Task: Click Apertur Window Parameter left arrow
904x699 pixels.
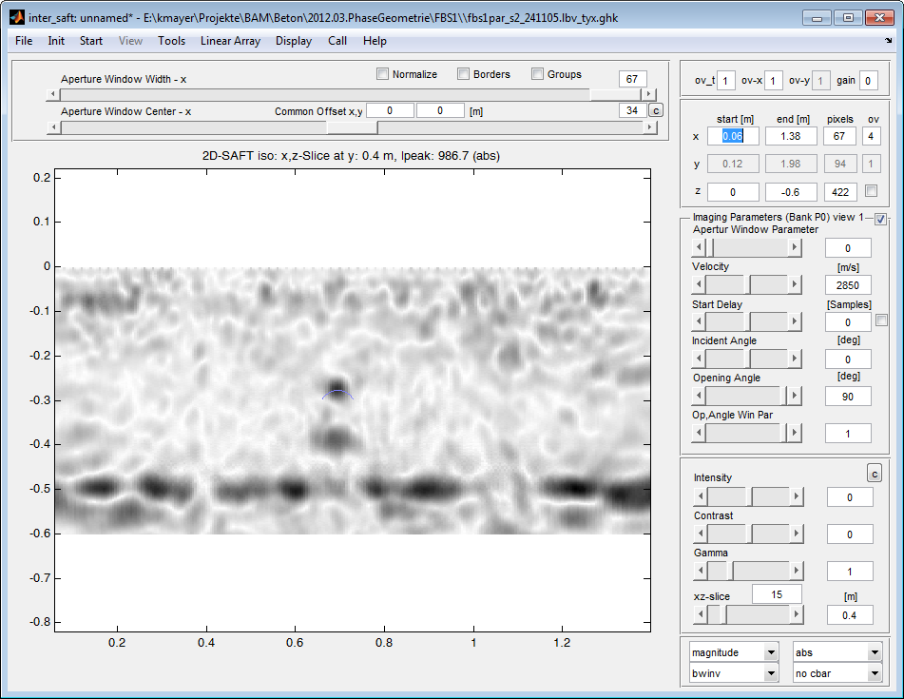Action: [698, 247]
